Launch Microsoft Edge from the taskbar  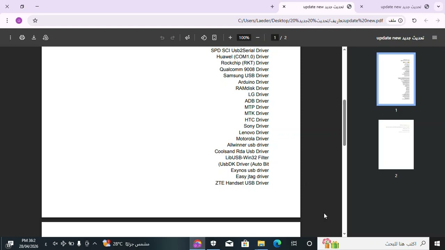pos(277,244)
